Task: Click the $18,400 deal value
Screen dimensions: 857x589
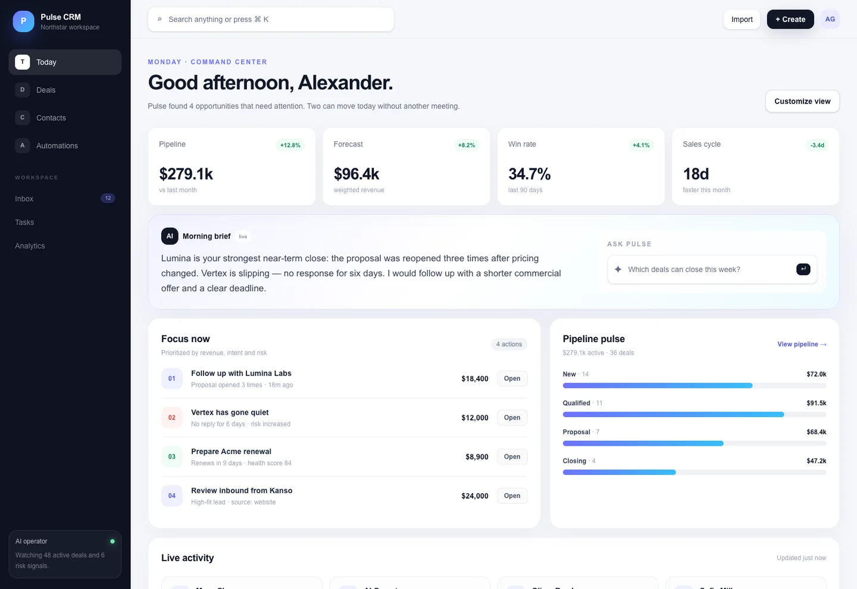Action: tap(475, 378)
